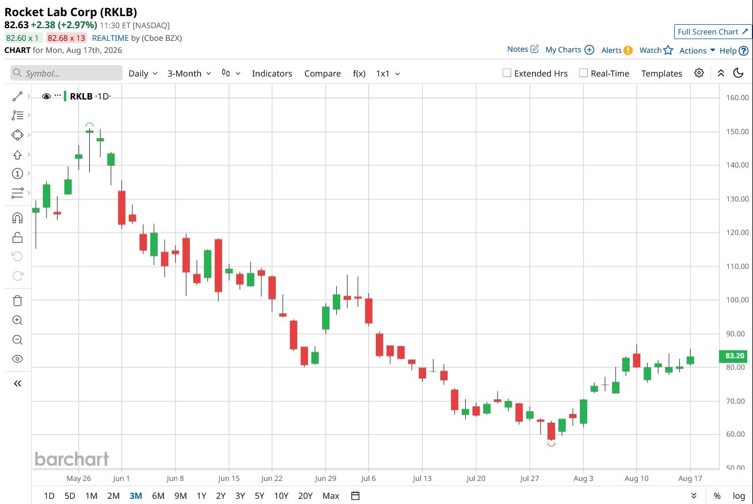This screenshot has height=504, width=753.
Task: Select the Max range tab
Action: [331, 495]
